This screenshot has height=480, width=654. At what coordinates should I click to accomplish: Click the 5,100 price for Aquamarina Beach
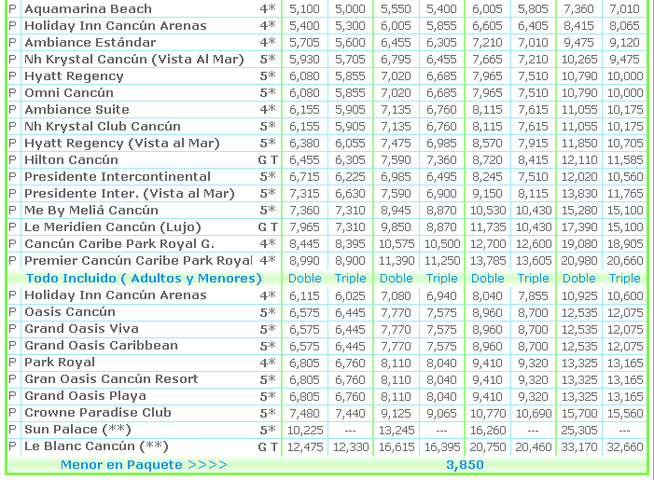[x=304, y=8]
